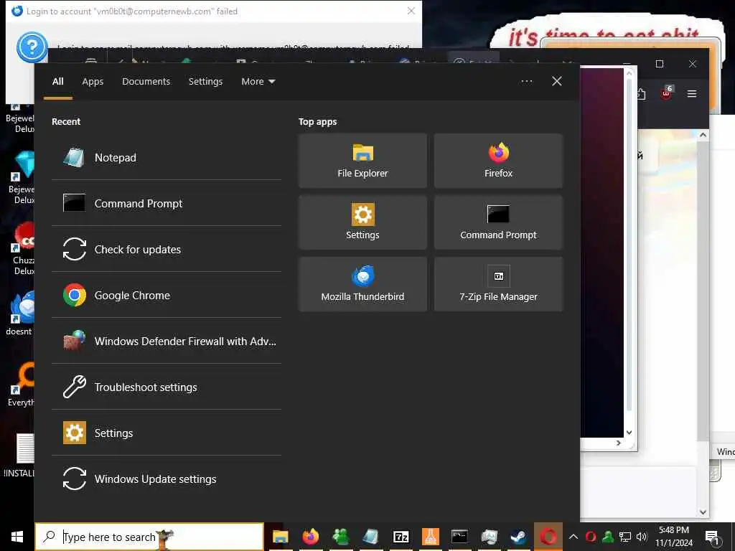Click the network icon in system tray
735x551 pixels.
(625, 537)
